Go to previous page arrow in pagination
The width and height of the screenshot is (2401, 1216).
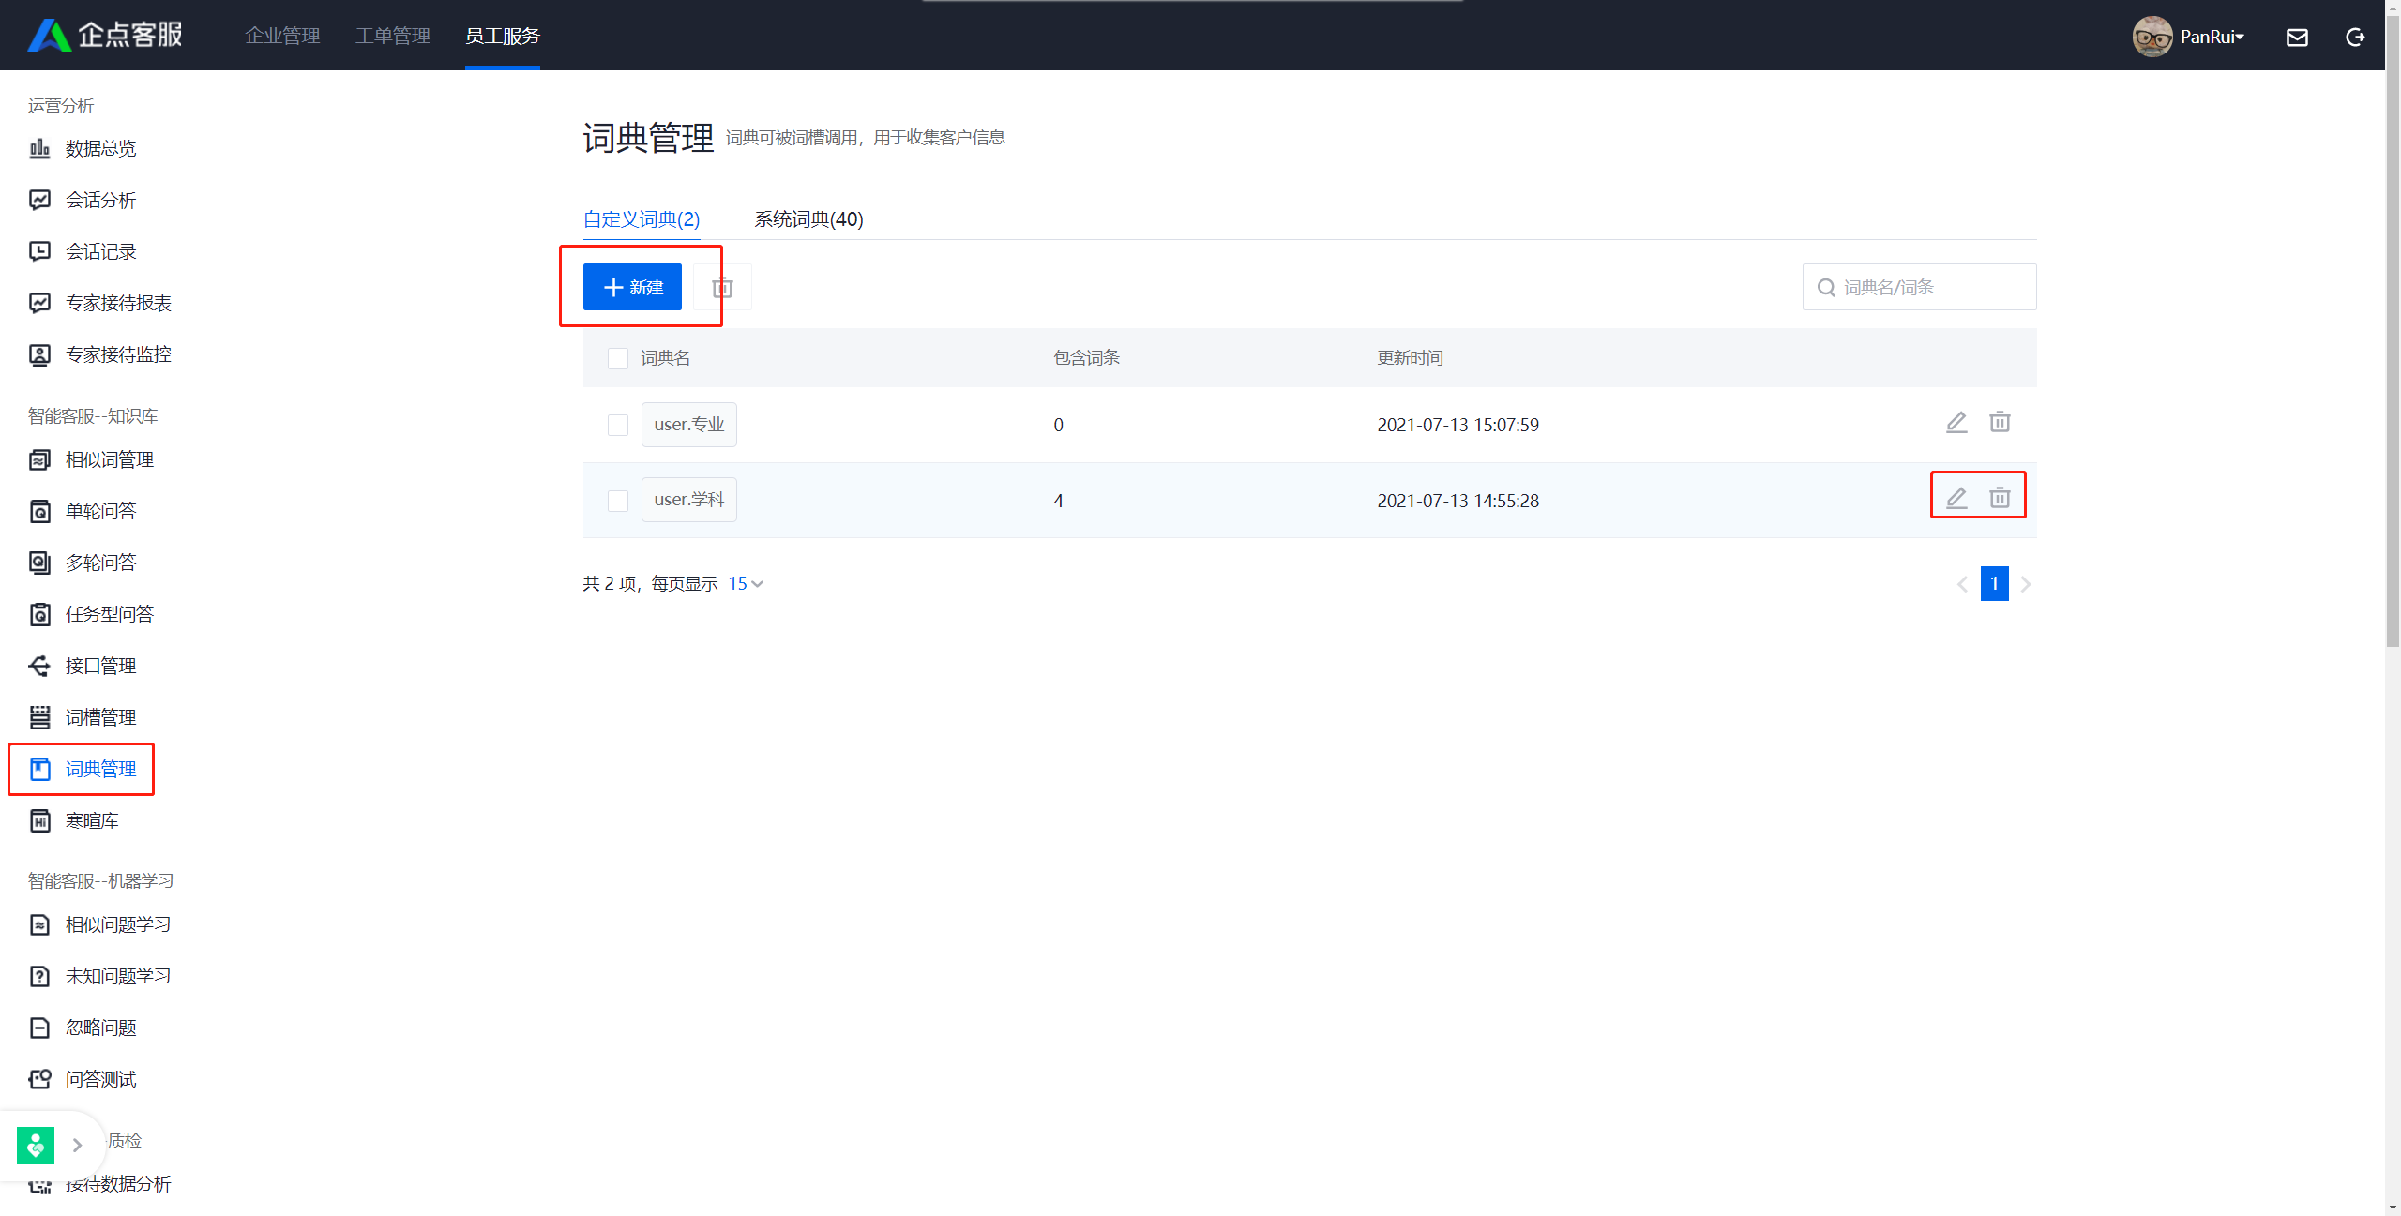point(1962,584)
